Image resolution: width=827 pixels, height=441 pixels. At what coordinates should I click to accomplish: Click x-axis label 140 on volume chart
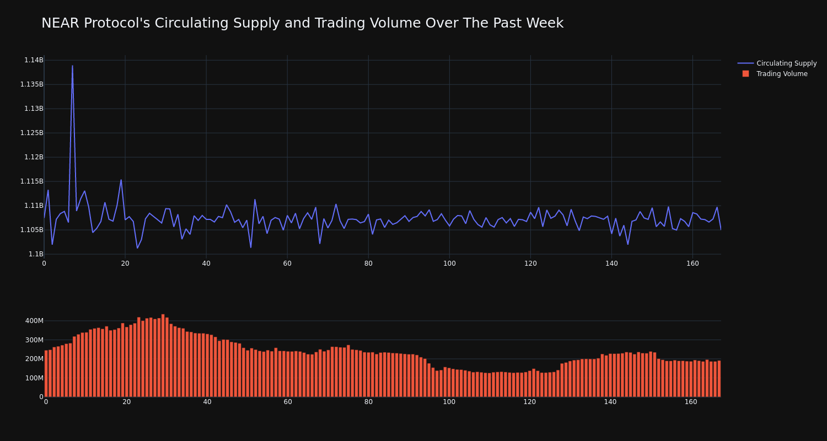(610, 402)
